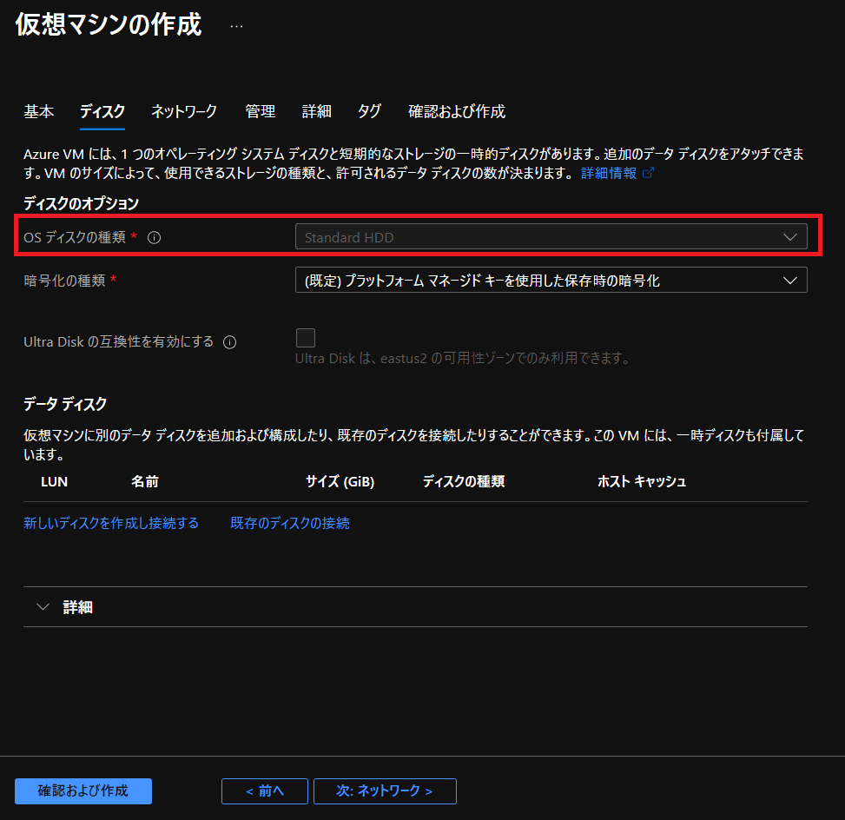Go to the ネットワーク tab

[x=184, y=111]
